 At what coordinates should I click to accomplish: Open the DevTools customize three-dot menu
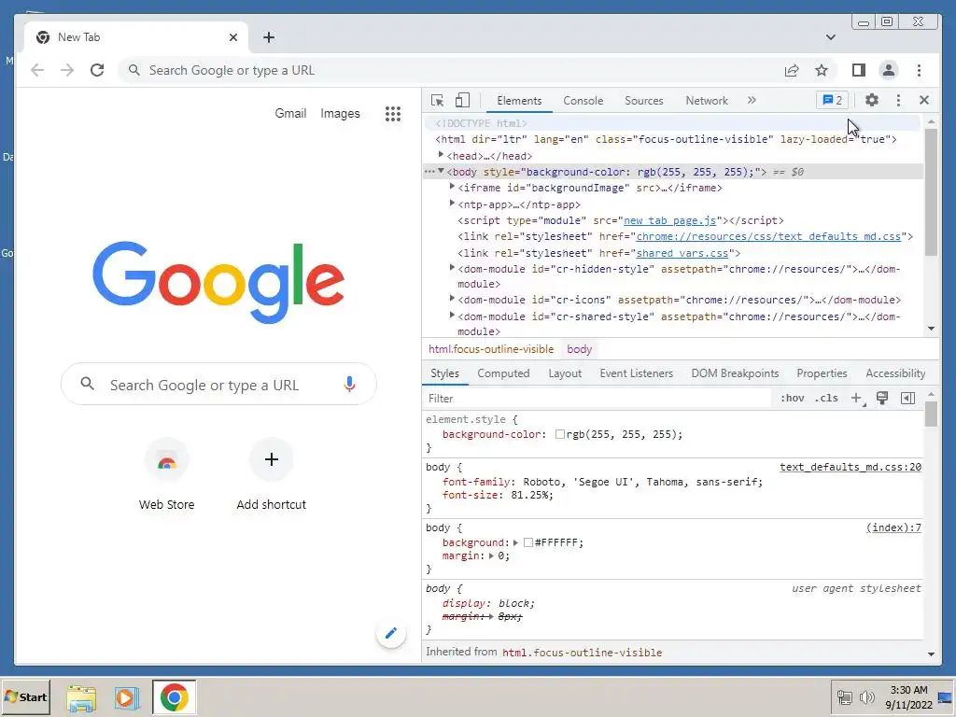[898, 100]
